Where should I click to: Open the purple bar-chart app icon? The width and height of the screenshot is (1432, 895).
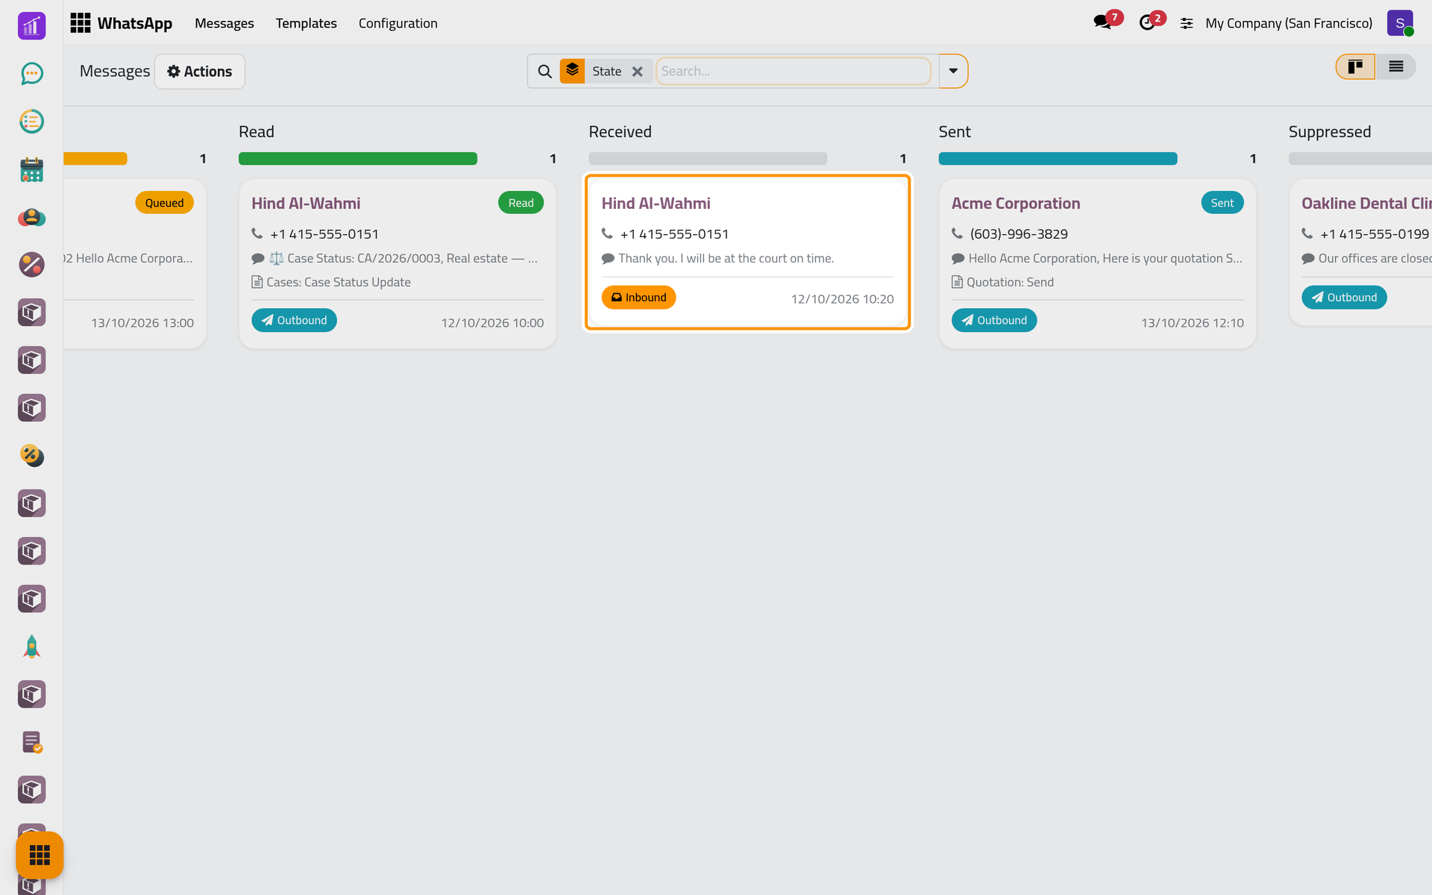pos(31,25)
